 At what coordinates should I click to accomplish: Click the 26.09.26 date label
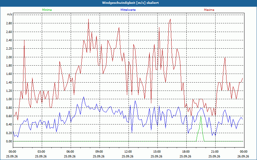click(x=243, y=156)
